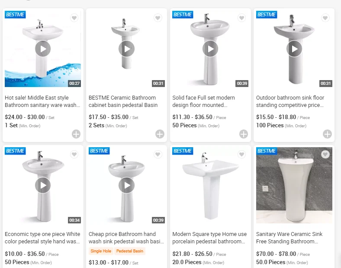341x268 pixels.
Task: Favorite the Sanitary Ware Ceramic Sink
Action: coord(325,155)
